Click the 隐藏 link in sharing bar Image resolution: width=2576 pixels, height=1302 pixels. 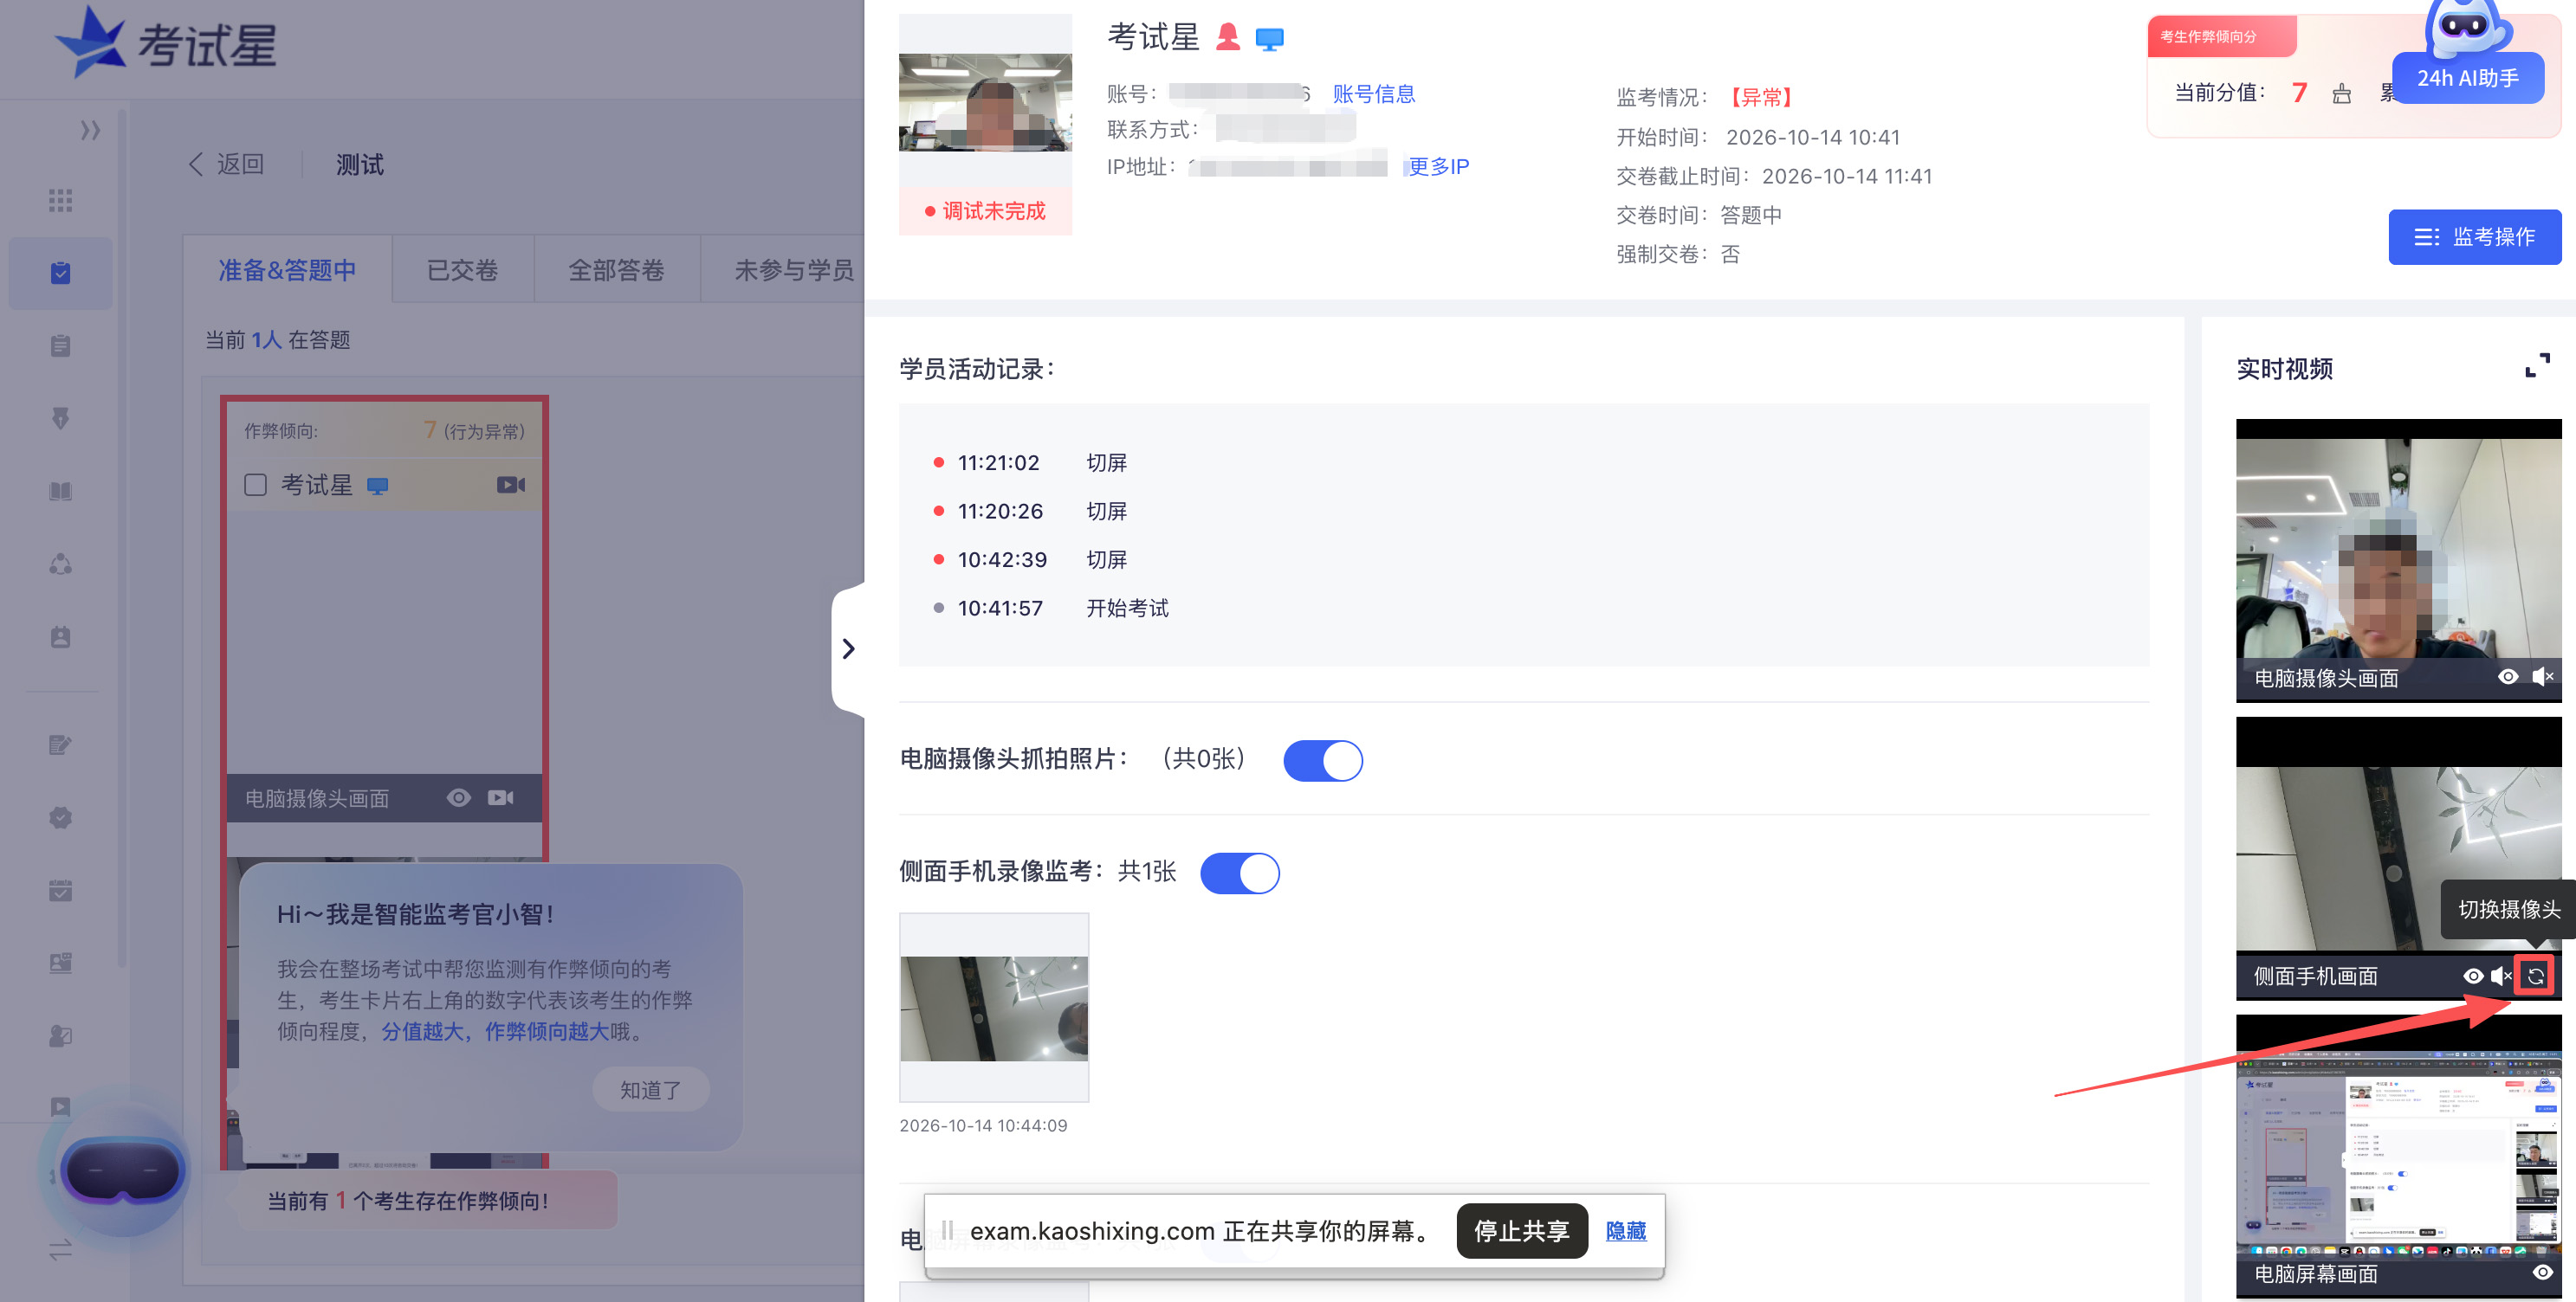(1626, 1231)
